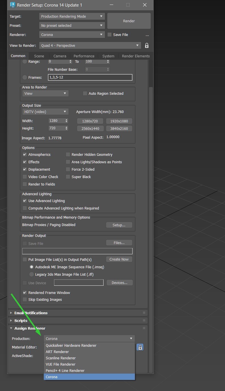Select the Range radio button
The image size is (225, 391).
[x=25, y=61]
